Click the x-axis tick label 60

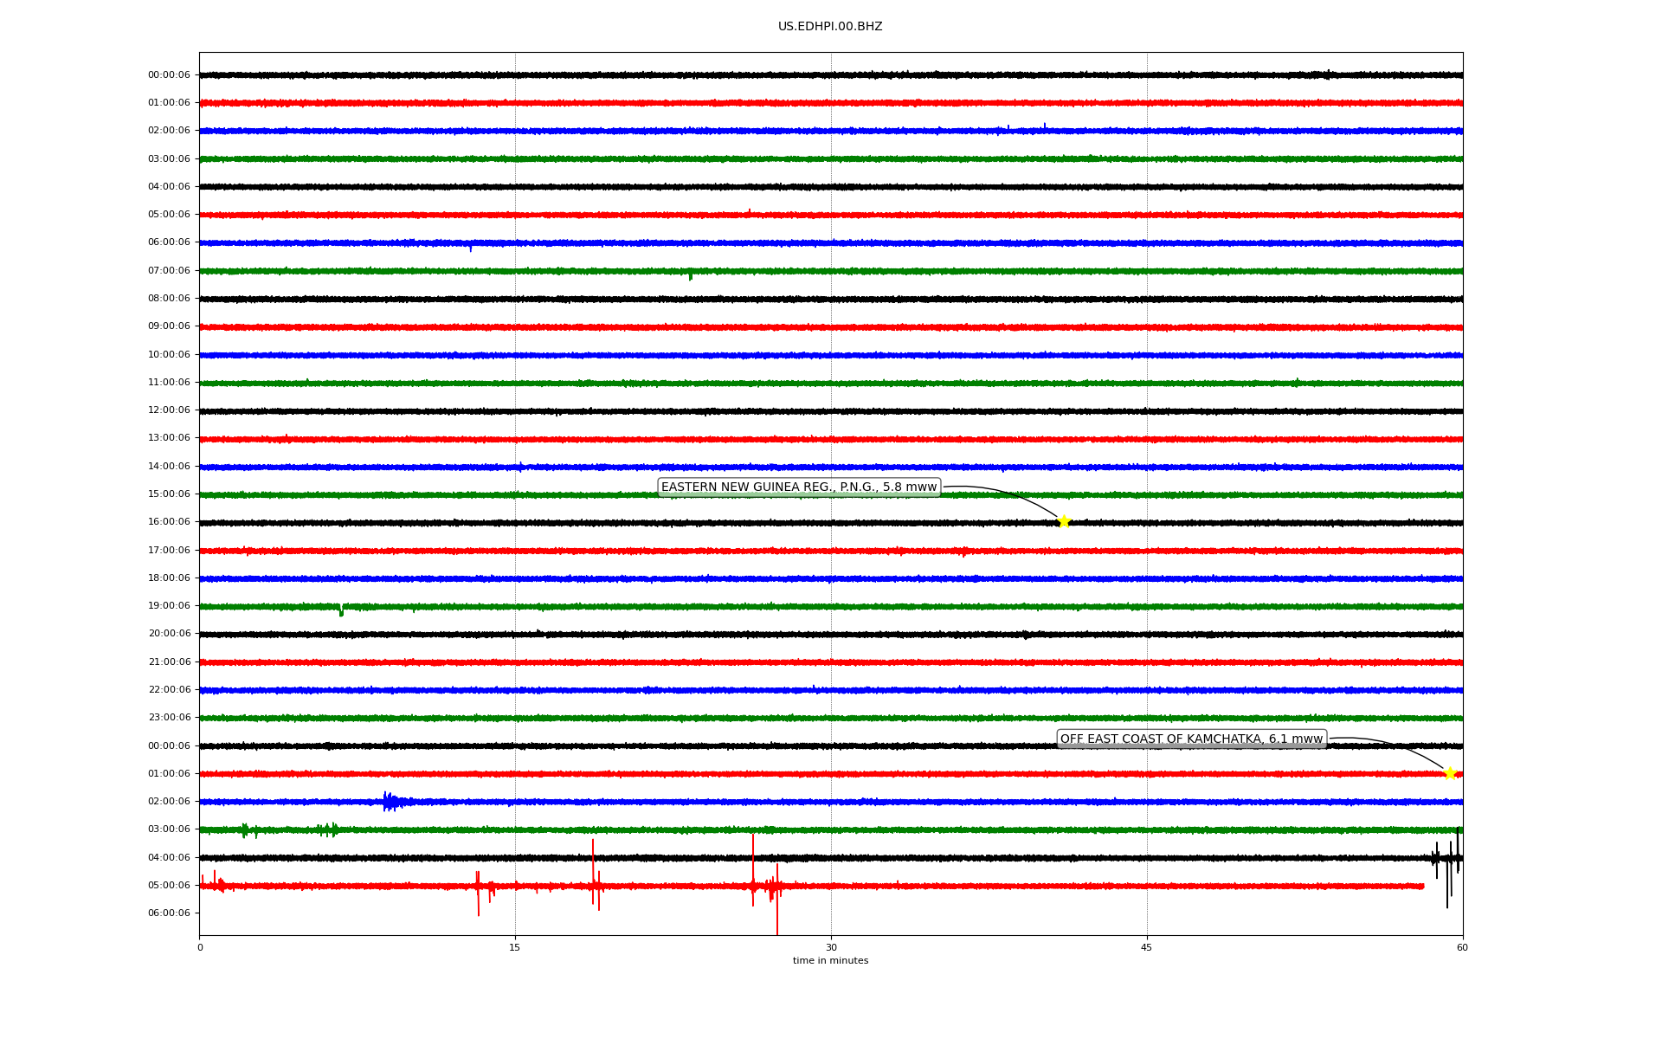pos(1462,947)
